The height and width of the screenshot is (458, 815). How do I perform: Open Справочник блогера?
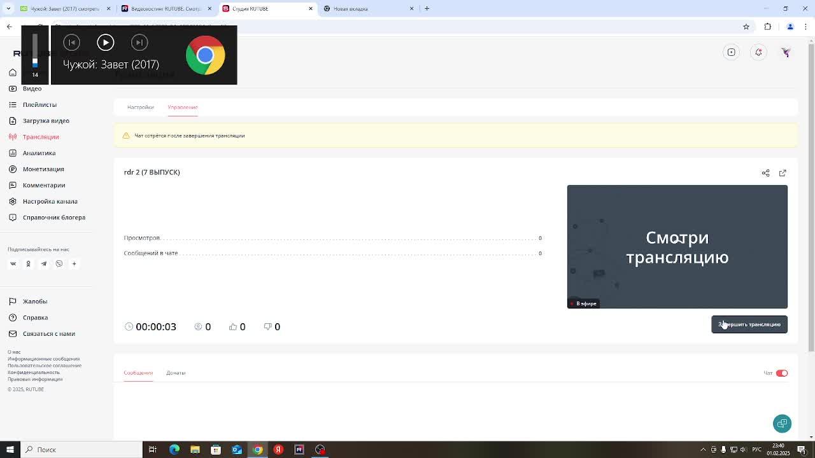[x=54, y=218]
